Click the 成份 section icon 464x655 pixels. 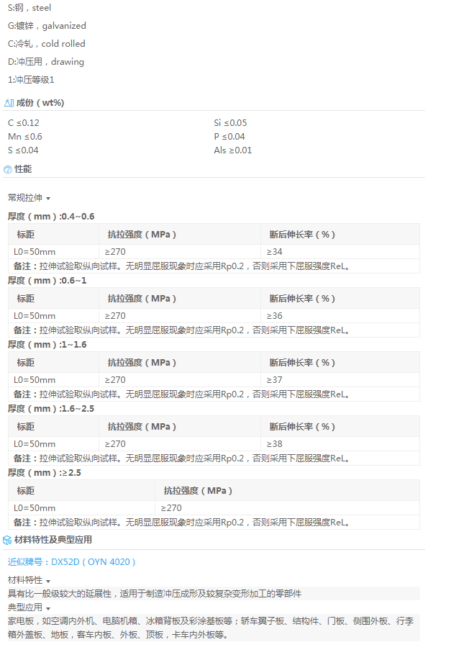point(9,103)
